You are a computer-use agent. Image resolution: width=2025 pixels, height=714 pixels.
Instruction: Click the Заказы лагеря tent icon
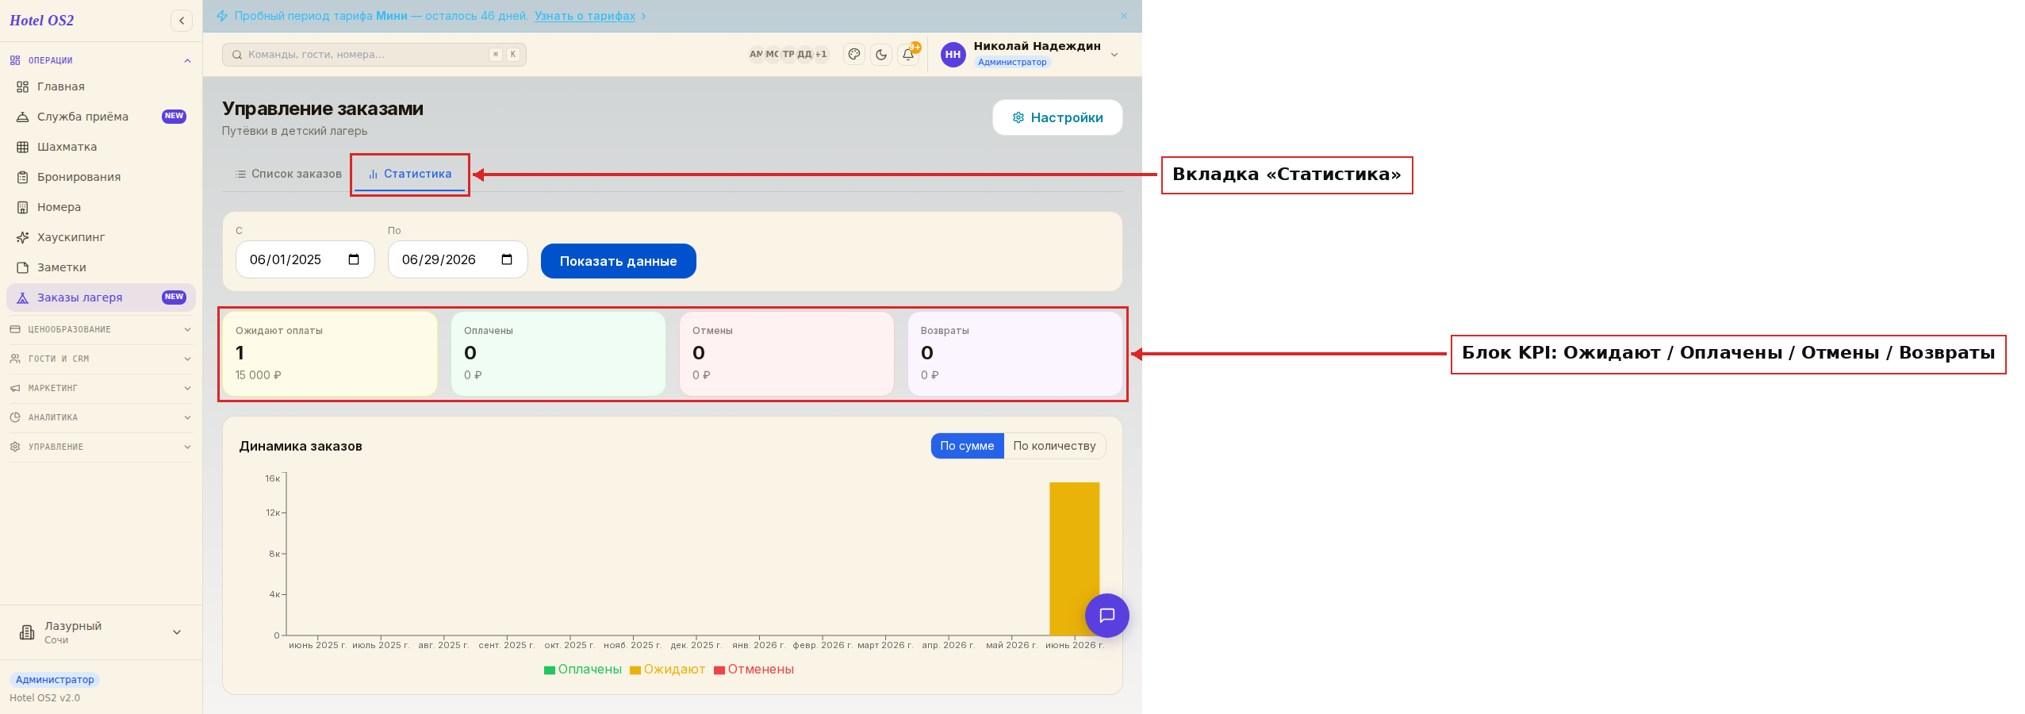[x=23, y=297]
